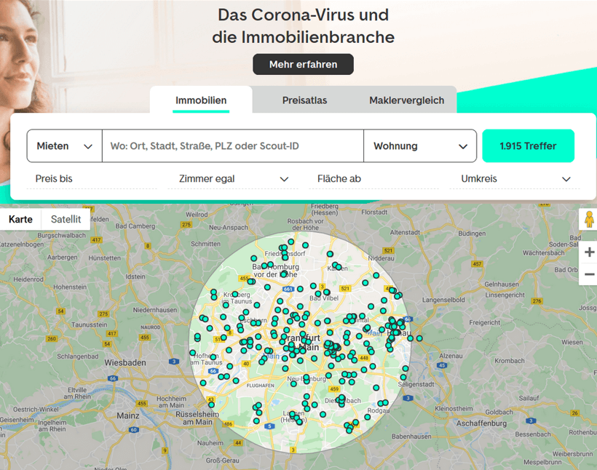The height and width of the screenshot is (470, 597).
Task: Open the Maklervergleich tab
Action: tap(407, 100)
